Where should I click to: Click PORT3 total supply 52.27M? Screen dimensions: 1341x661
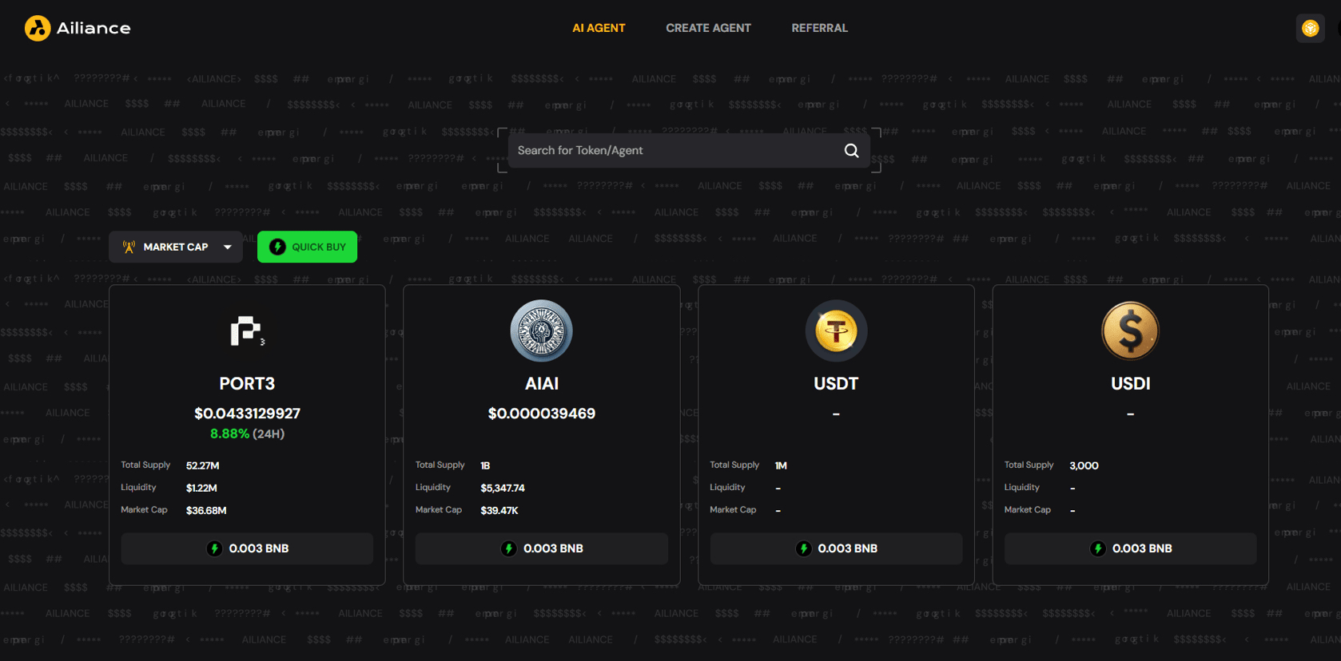pos(202,465)
